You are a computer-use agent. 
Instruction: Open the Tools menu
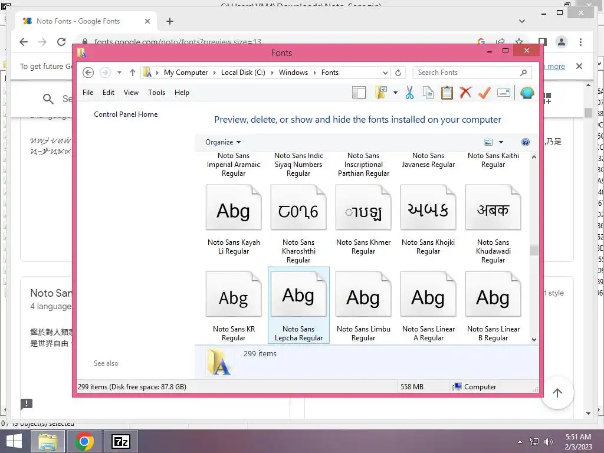point(156,93)
